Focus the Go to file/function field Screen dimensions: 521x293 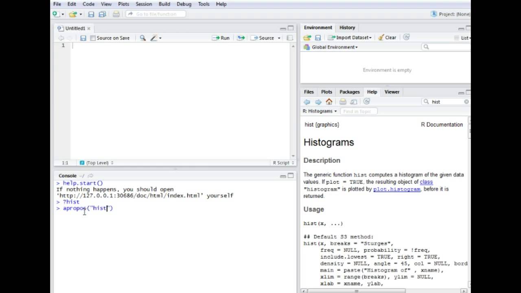156,14
